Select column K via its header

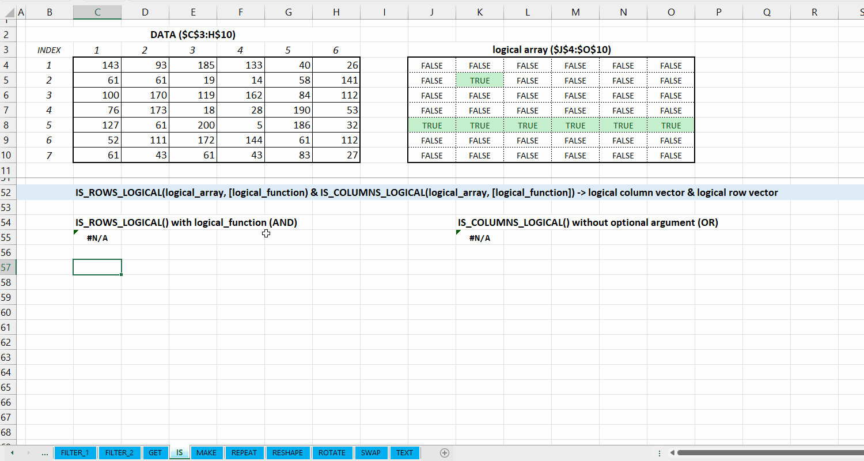tap(480, 12)
